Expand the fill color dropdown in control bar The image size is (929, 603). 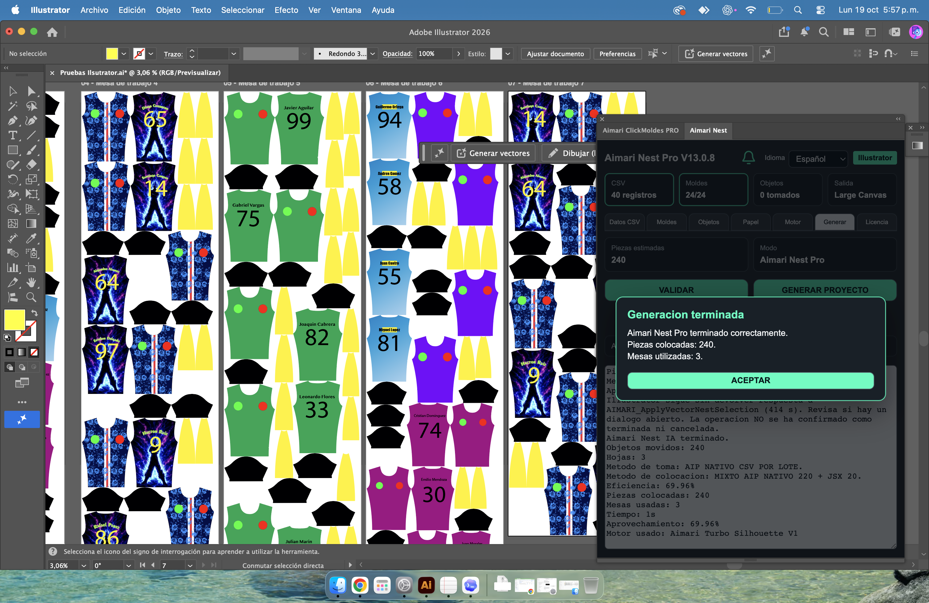(x=124, y=54)
